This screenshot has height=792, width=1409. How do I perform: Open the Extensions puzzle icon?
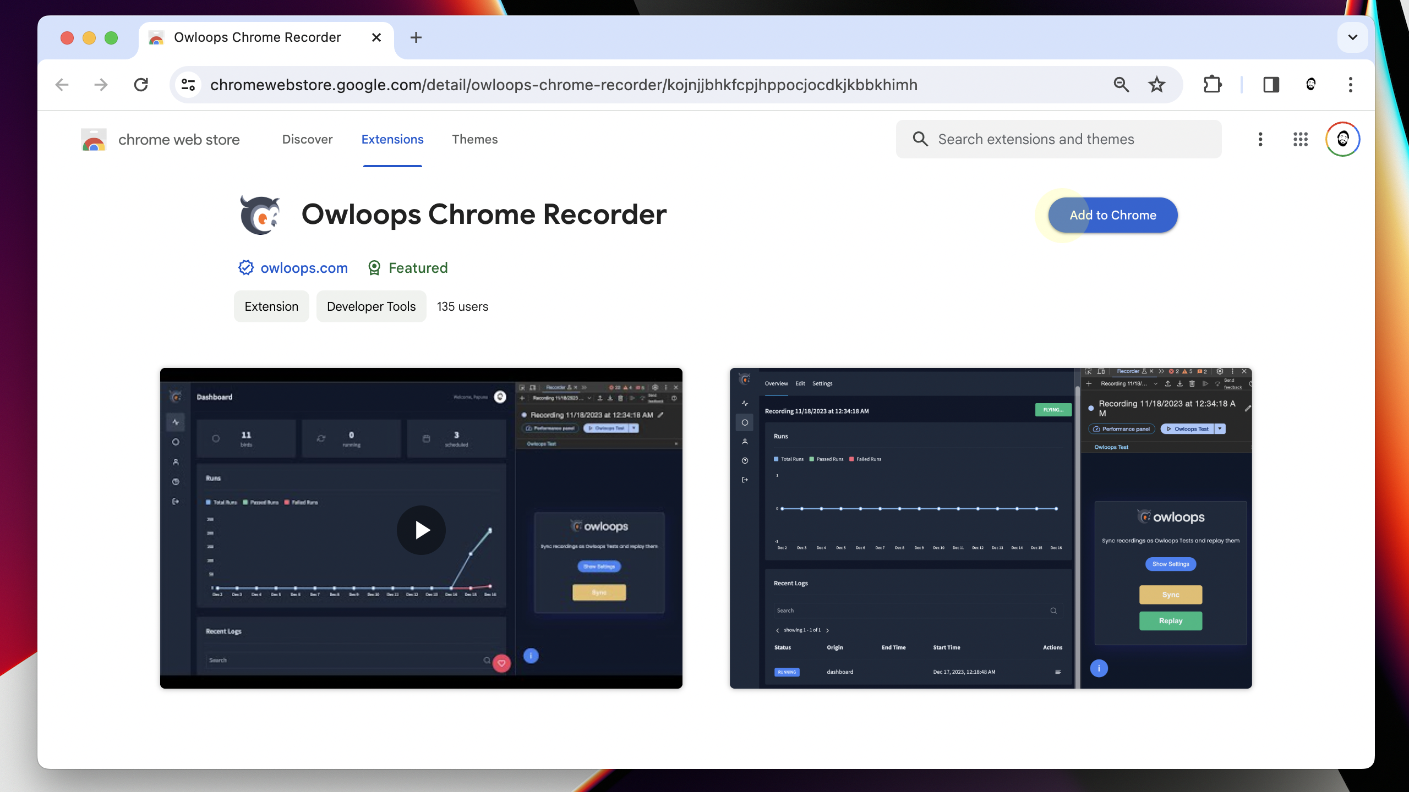(x=1213, y=85)
